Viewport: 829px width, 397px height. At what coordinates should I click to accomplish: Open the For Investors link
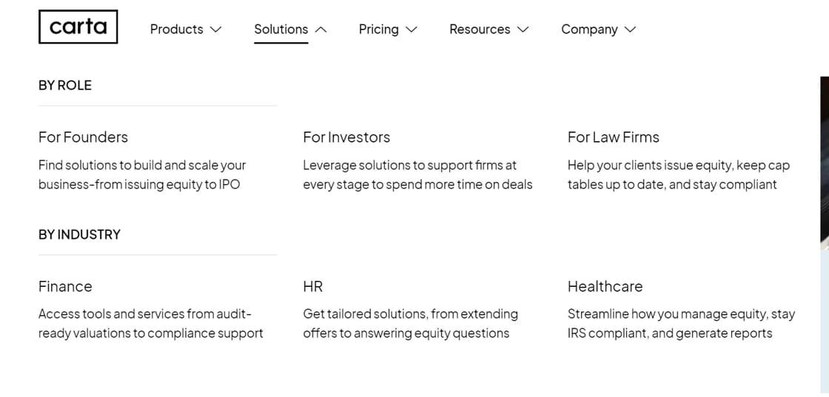pos(346,138)
